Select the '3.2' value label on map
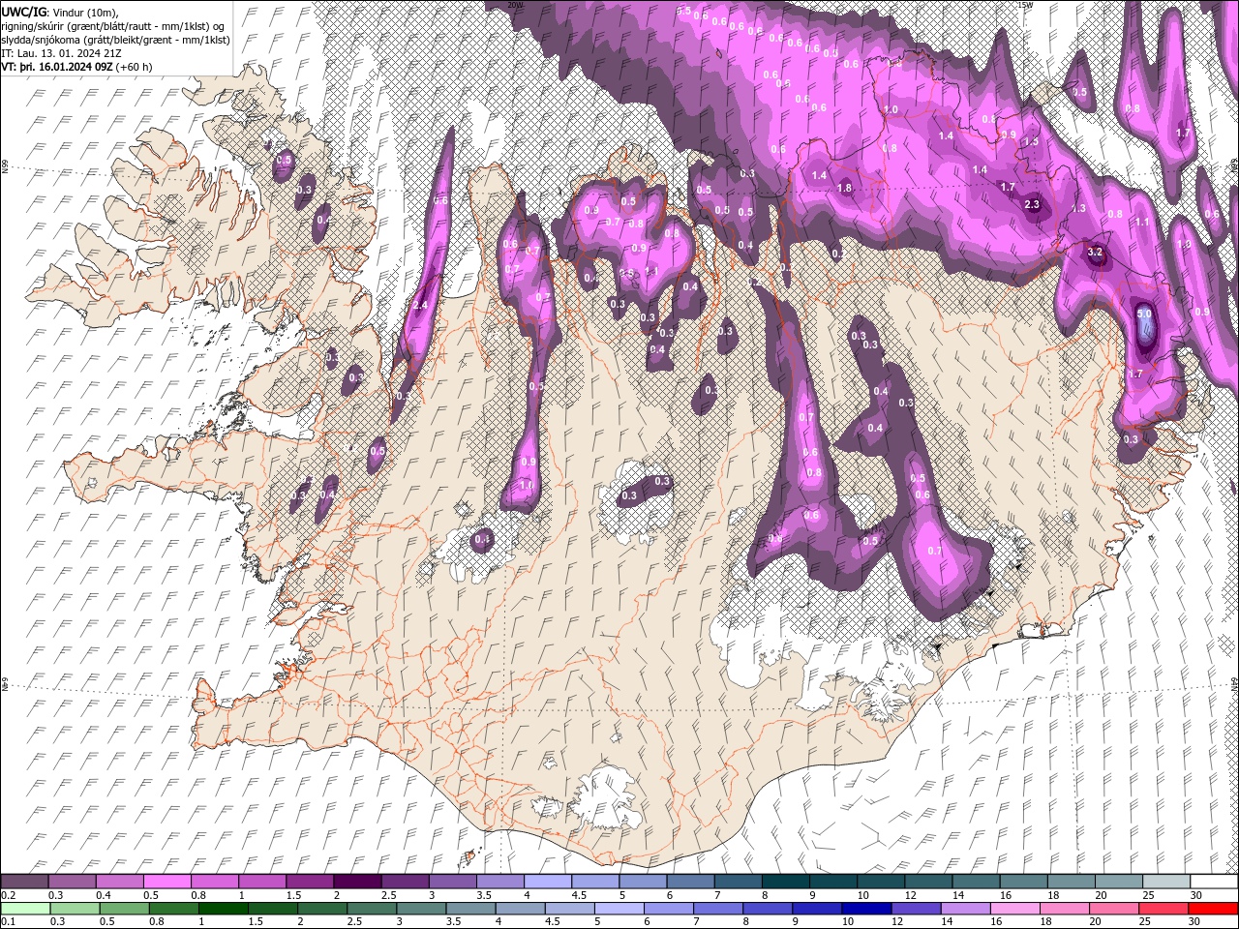 pos(1095,252)
